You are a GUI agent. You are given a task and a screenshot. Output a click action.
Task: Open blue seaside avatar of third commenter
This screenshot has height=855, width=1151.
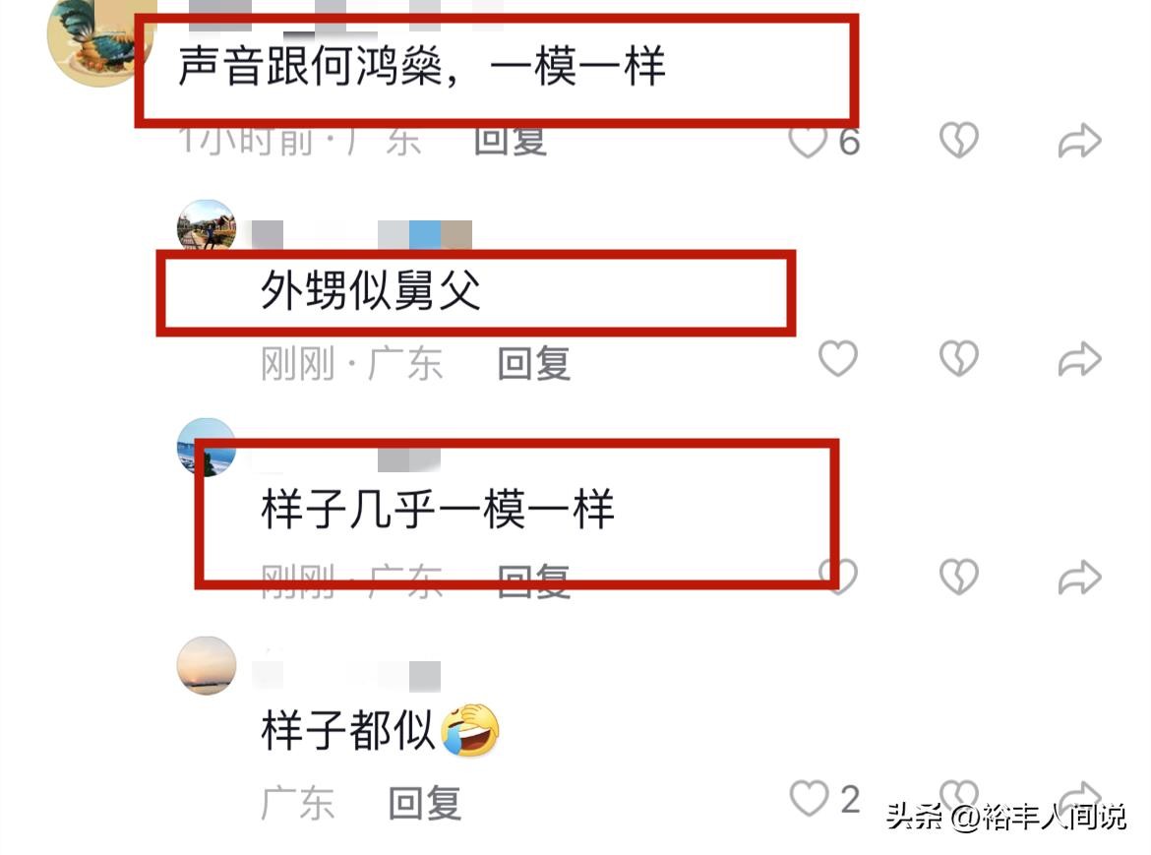pyautogui.click(x=207, y=447)
